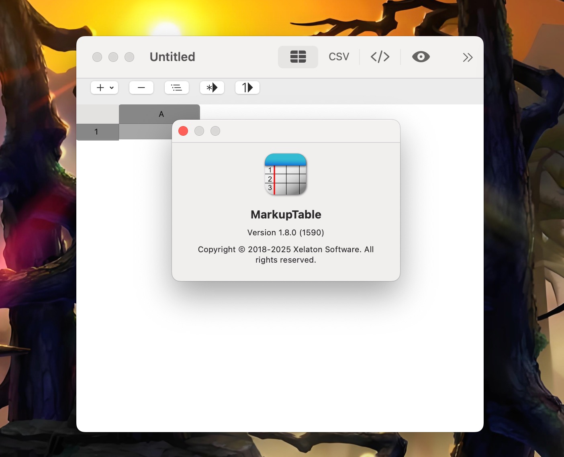Expand the toolbar overflow chevrons
Image resolution: width=564 pixels, height=457 pixels.
tap(468, 57)
